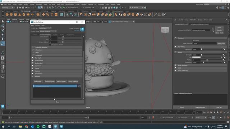
Task: Activate the Move tool in the toolbox
Action: (x=3, y=35)
